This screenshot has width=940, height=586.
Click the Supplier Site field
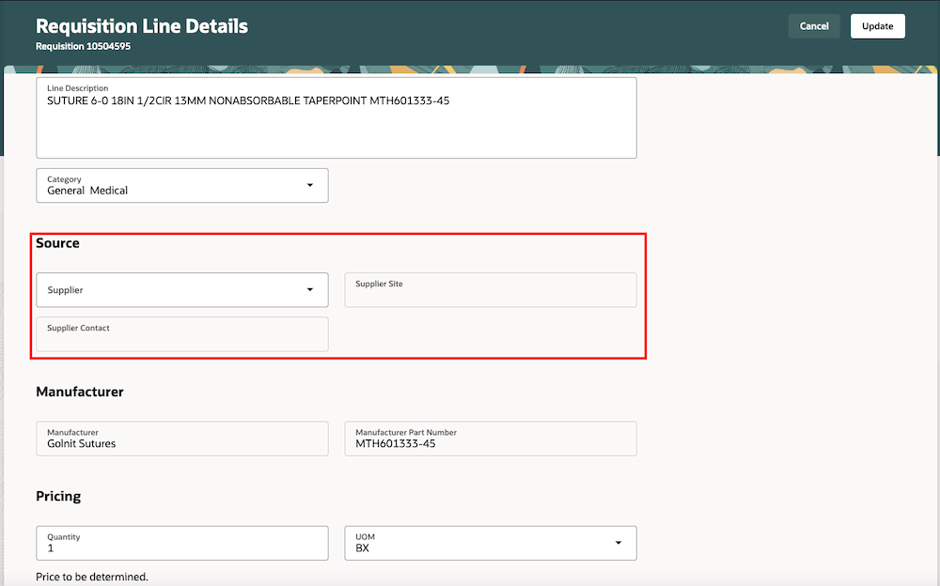491,289
